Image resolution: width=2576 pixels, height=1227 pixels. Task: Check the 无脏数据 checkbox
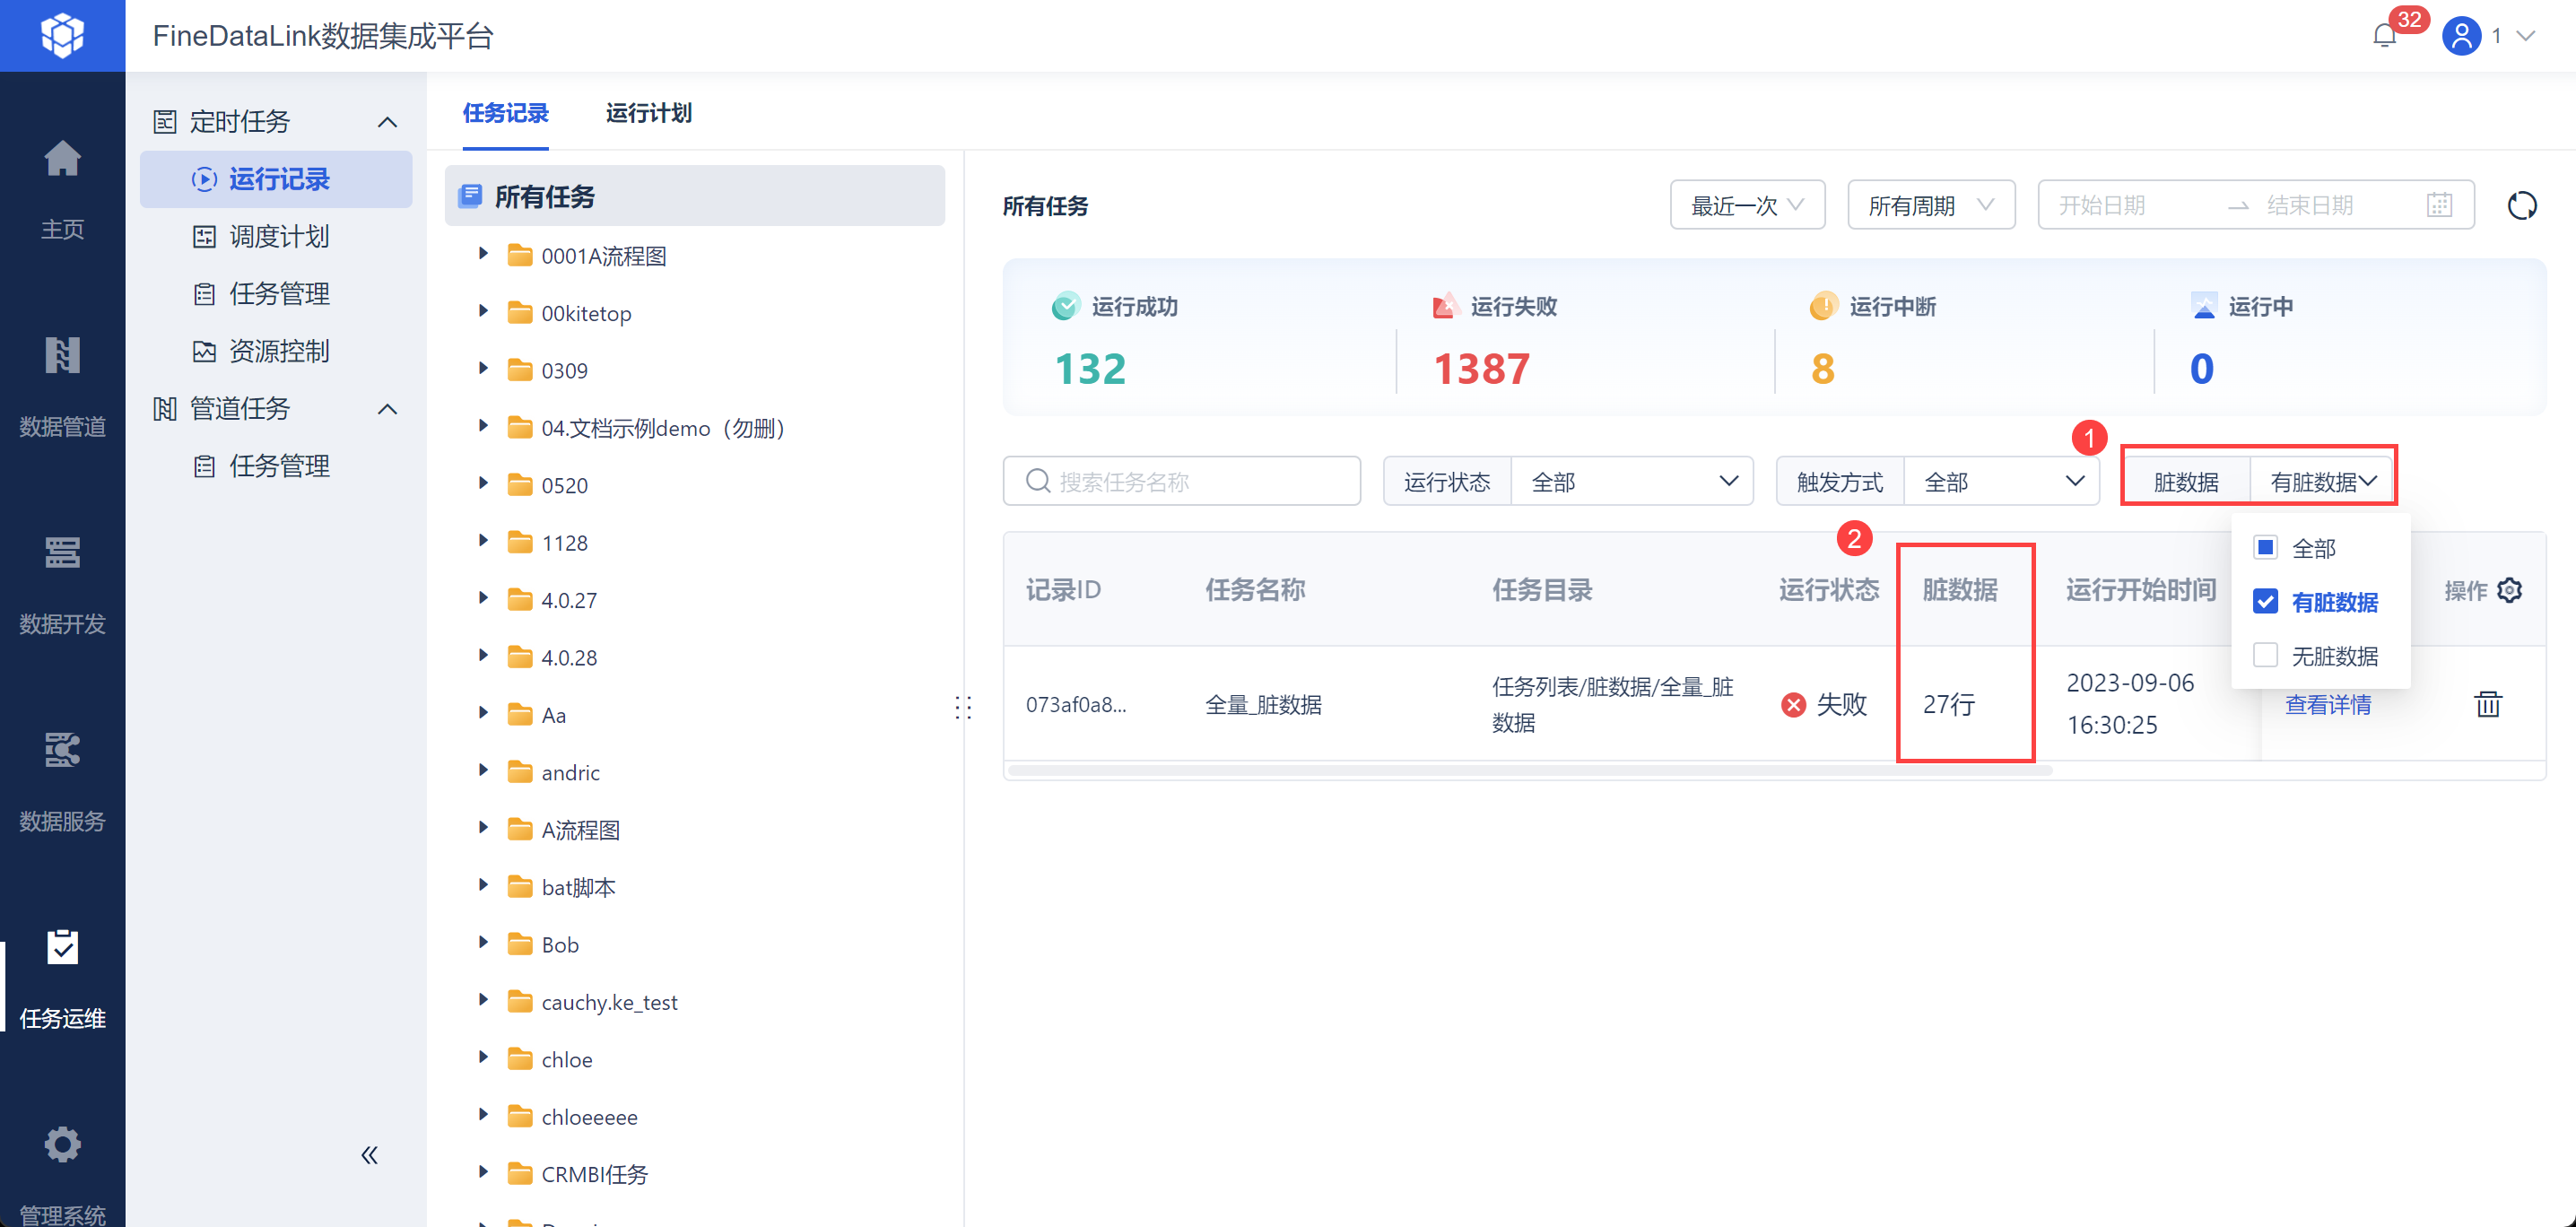click(x=2265, y=656)
